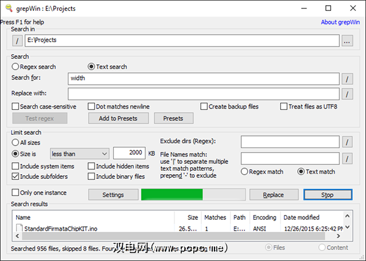Click the grepWin magnifier icon in title bar
The width and height of the screenshot is (366, 261).
(9, 8)
